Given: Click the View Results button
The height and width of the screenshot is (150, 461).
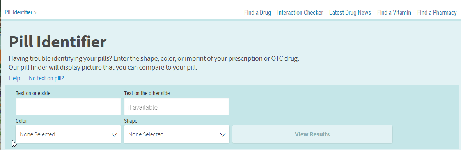Looking at the screenshot, I should (312, 134).
